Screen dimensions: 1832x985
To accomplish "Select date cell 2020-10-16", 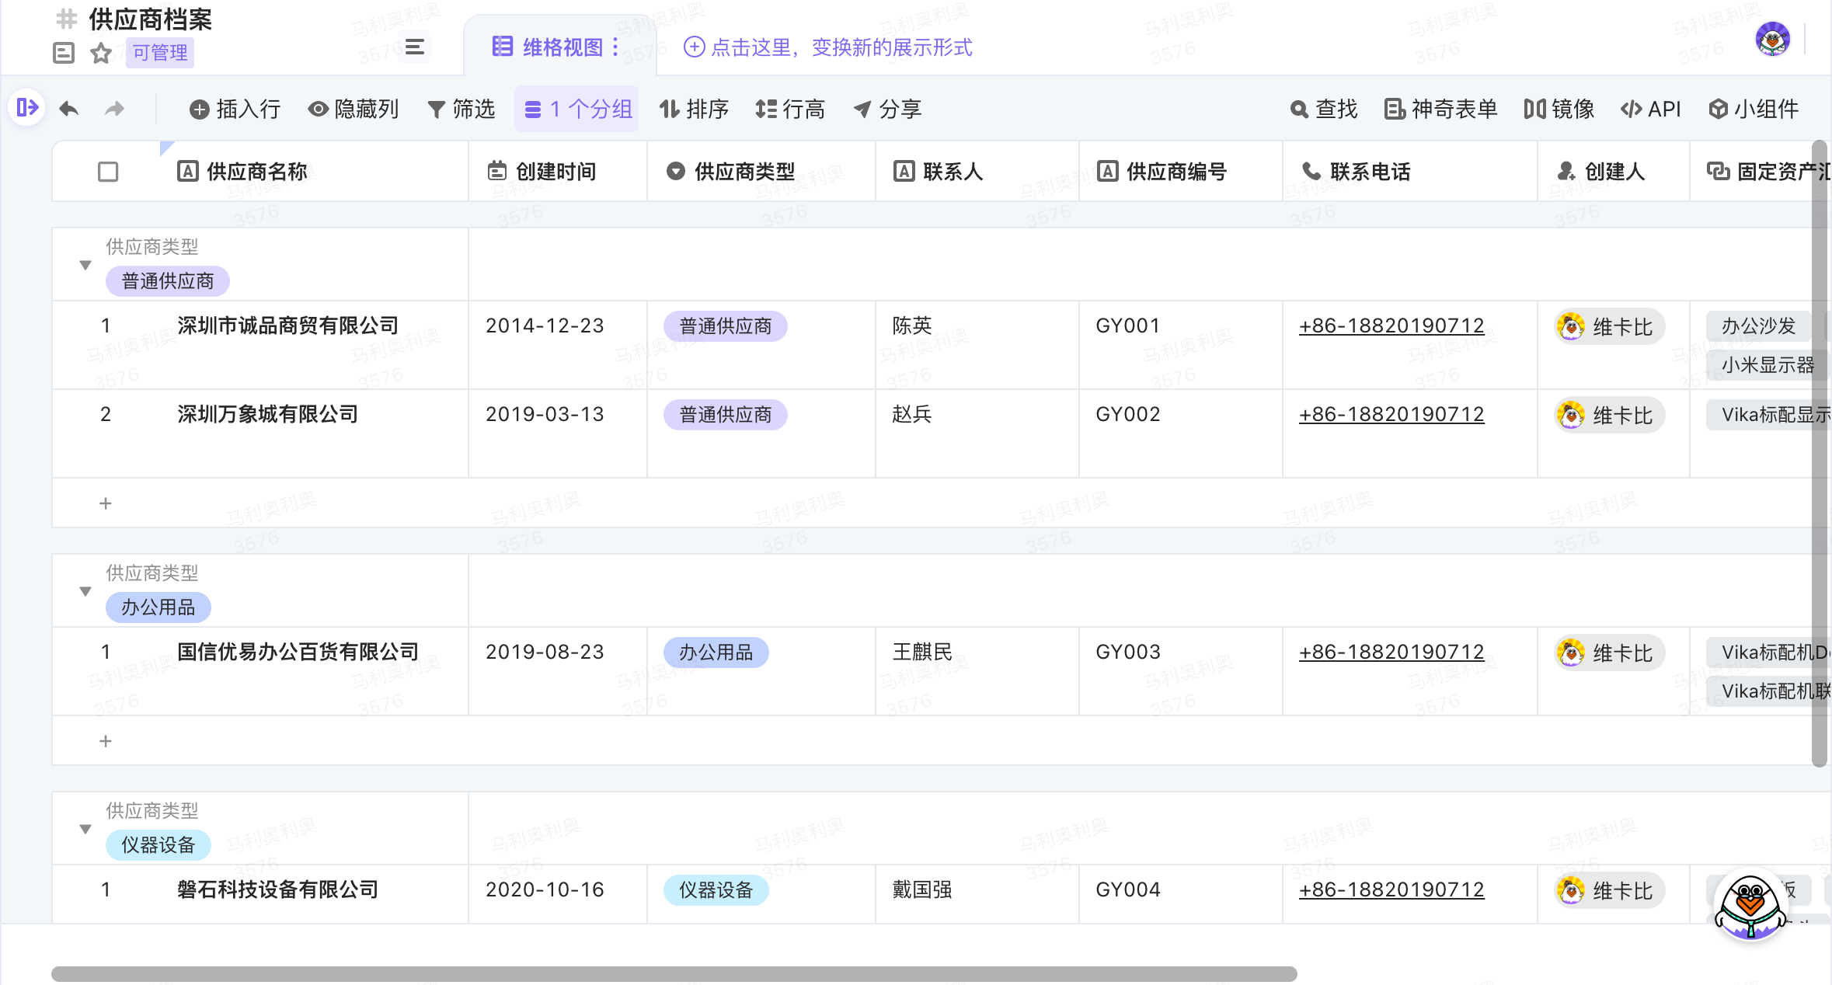I will tap(558, 894).
